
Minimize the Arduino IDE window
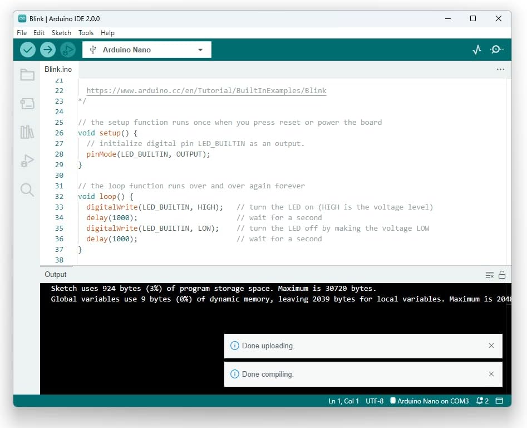(448, 18)
